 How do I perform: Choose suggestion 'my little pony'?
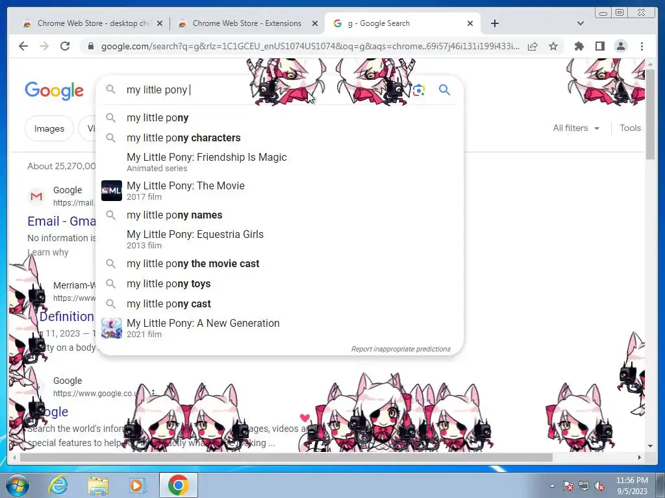[280, 118]
